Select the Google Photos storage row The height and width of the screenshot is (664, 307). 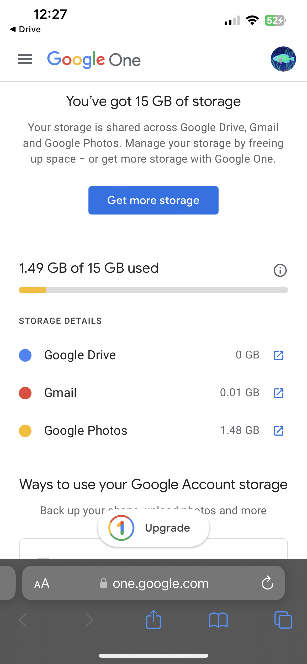click(x=131, y=431)
